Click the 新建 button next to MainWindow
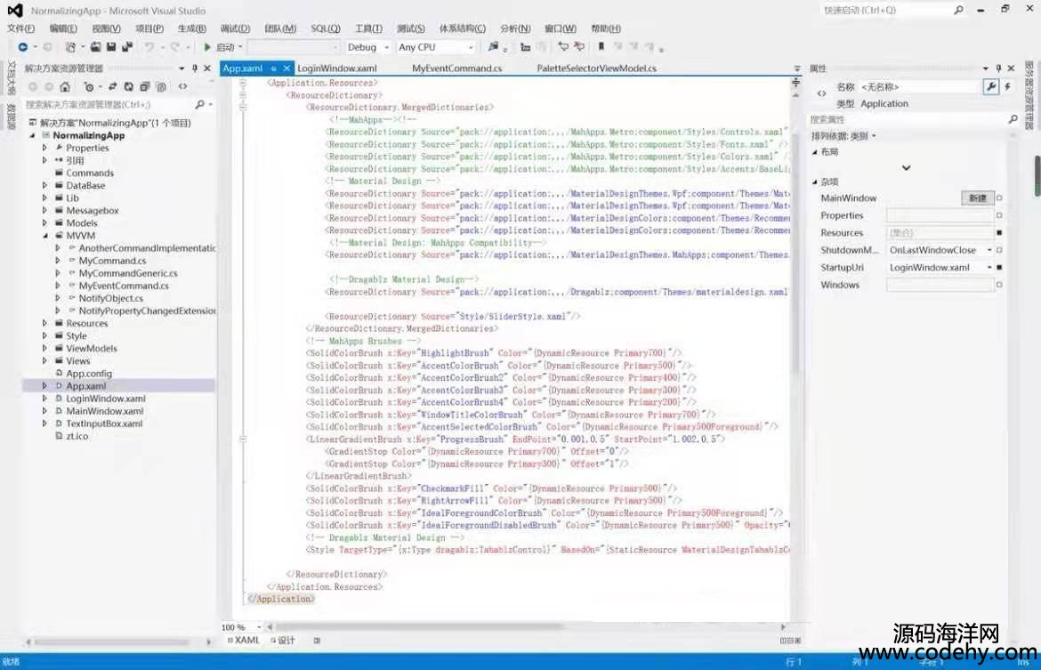Screen dimensions: 1041x670 [977, 198]
